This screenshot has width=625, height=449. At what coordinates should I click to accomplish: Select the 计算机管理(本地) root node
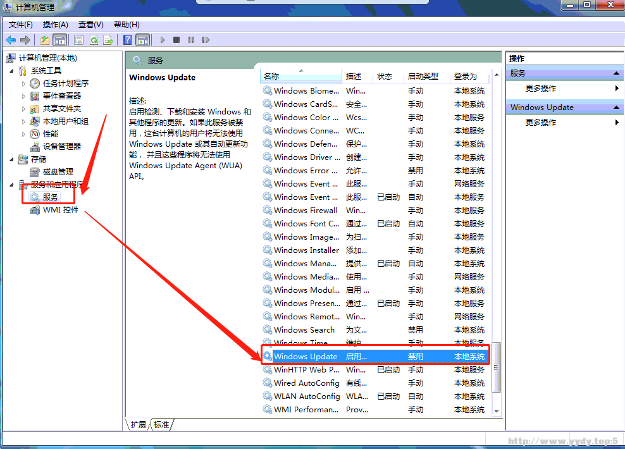coord(42,58)
